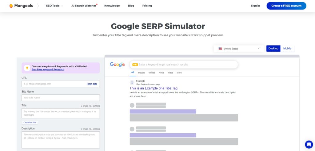Go to the Knowledge menu item
Screen dimensions: 315x151
[x=112, y=6]
